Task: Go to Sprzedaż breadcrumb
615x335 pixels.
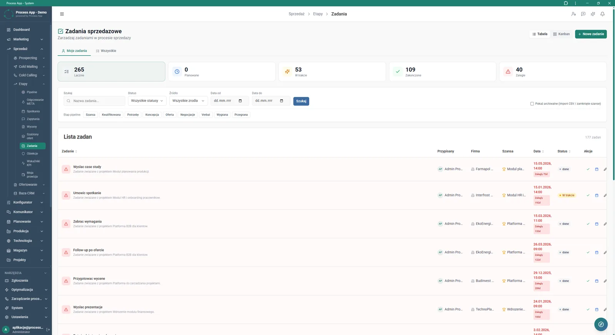Action: pos(296,14)
